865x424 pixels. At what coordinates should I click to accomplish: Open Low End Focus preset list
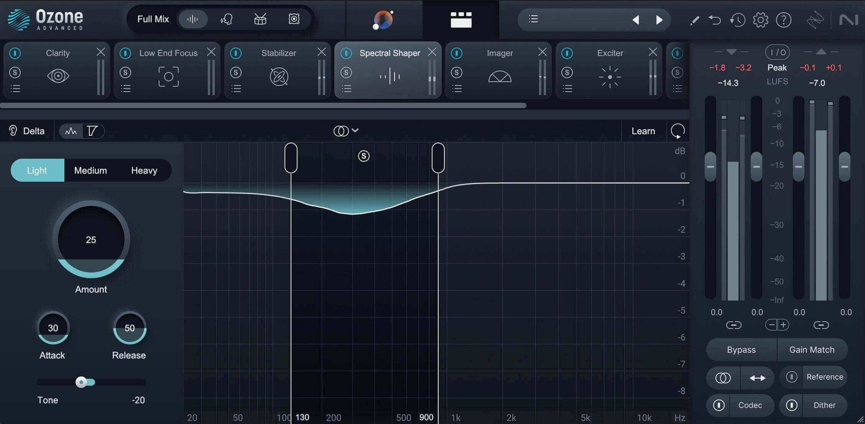pos(126,89)
